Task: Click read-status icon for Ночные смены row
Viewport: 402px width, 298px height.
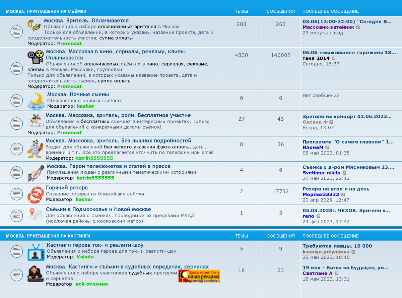Action: [16, 100]
